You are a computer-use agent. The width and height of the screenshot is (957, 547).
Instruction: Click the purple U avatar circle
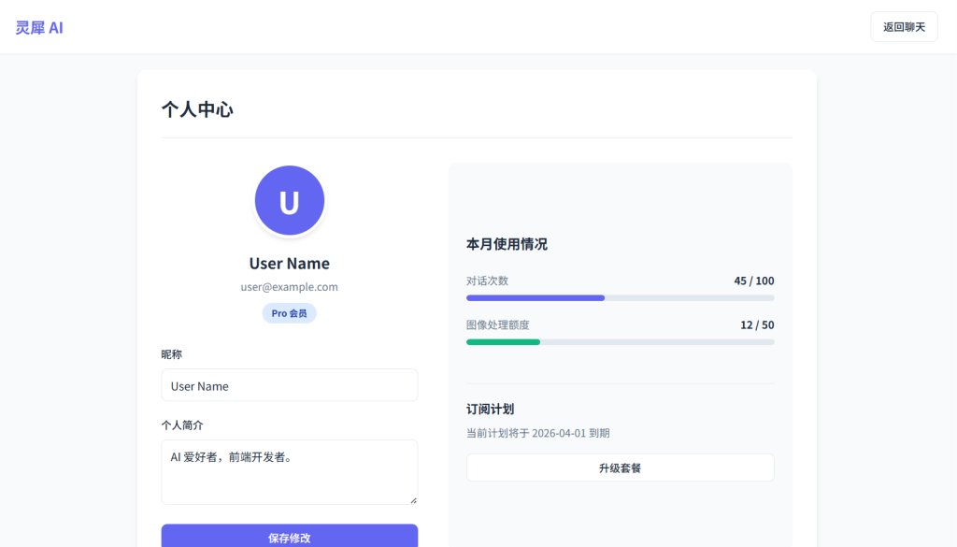pyautogui.click(x=290, y=201)
